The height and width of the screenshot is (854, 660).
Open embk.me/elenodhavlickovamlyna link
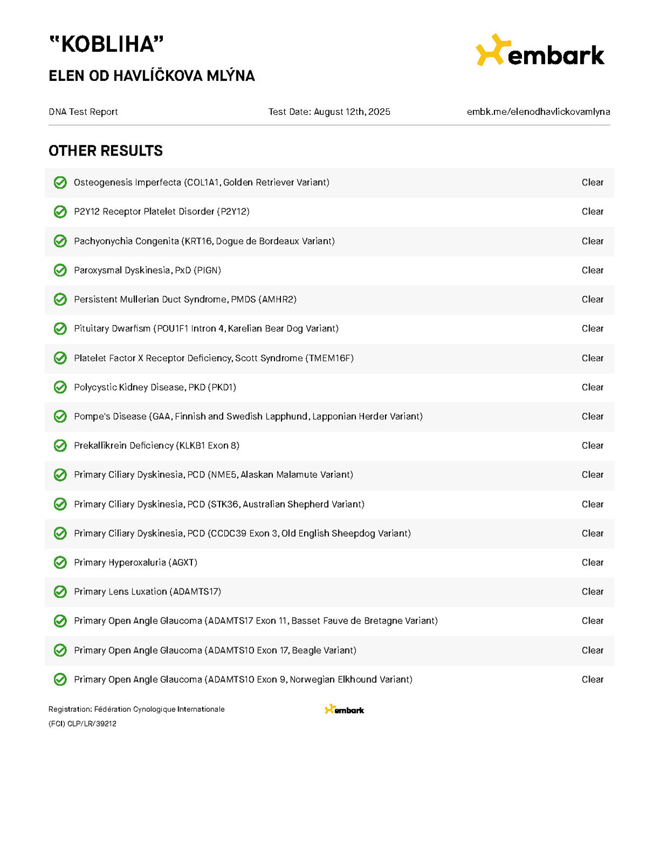(x=538, y=112)
